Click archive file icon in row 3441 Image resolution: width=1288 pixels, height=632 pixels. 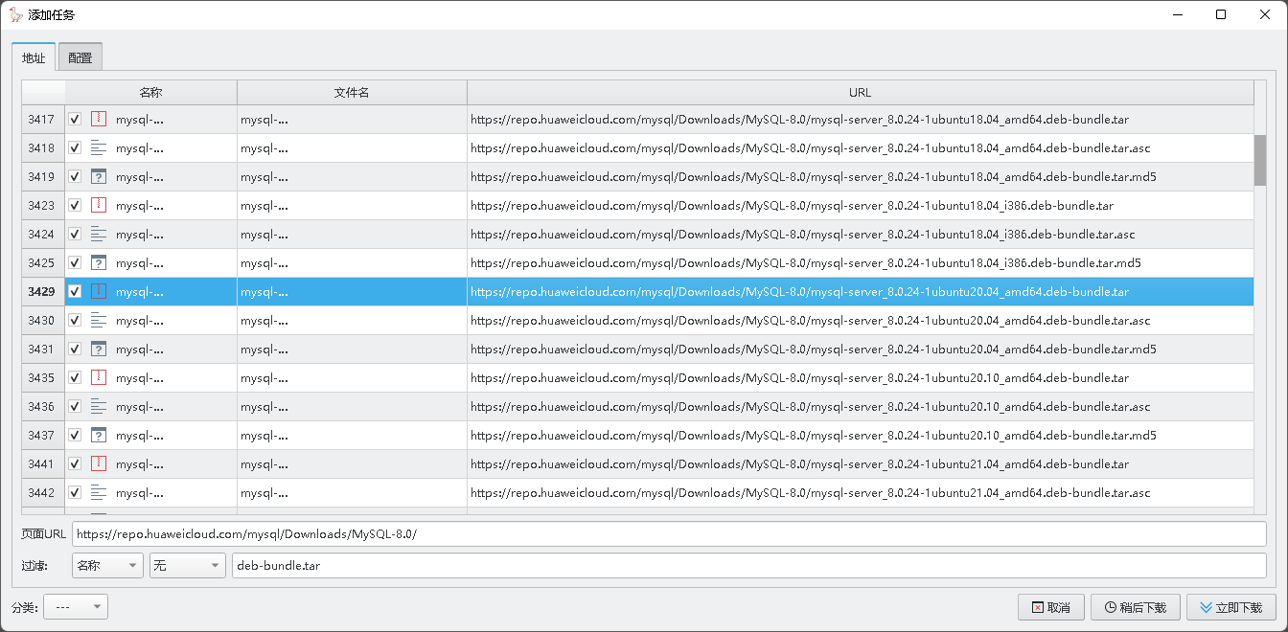pos(99,464)
